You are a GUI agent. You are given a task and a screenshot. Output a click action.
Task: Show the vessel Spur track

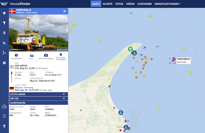click(31, 56)
